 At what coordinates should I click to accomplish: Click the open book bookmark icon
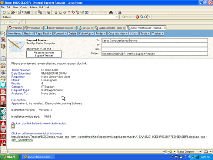pyautogui.click(x=3, y=85)
